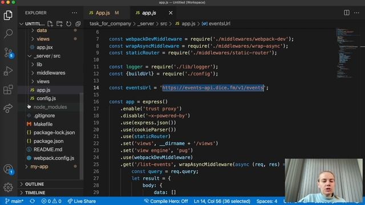This screenshot has height=205, width=365.
Task: Expand the middlewares folder
Action: tap(51, 73)
